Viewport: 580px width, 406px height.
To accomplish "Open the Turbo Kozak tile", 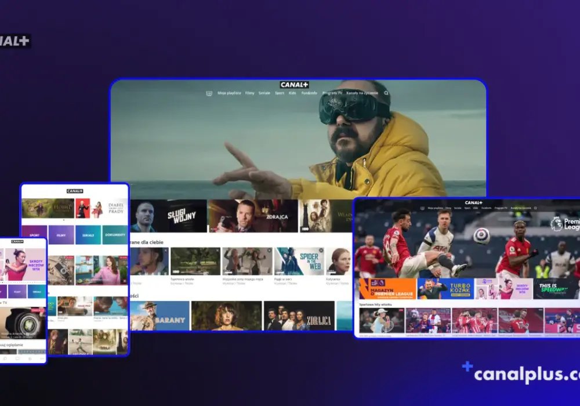I will pos(445,288).
